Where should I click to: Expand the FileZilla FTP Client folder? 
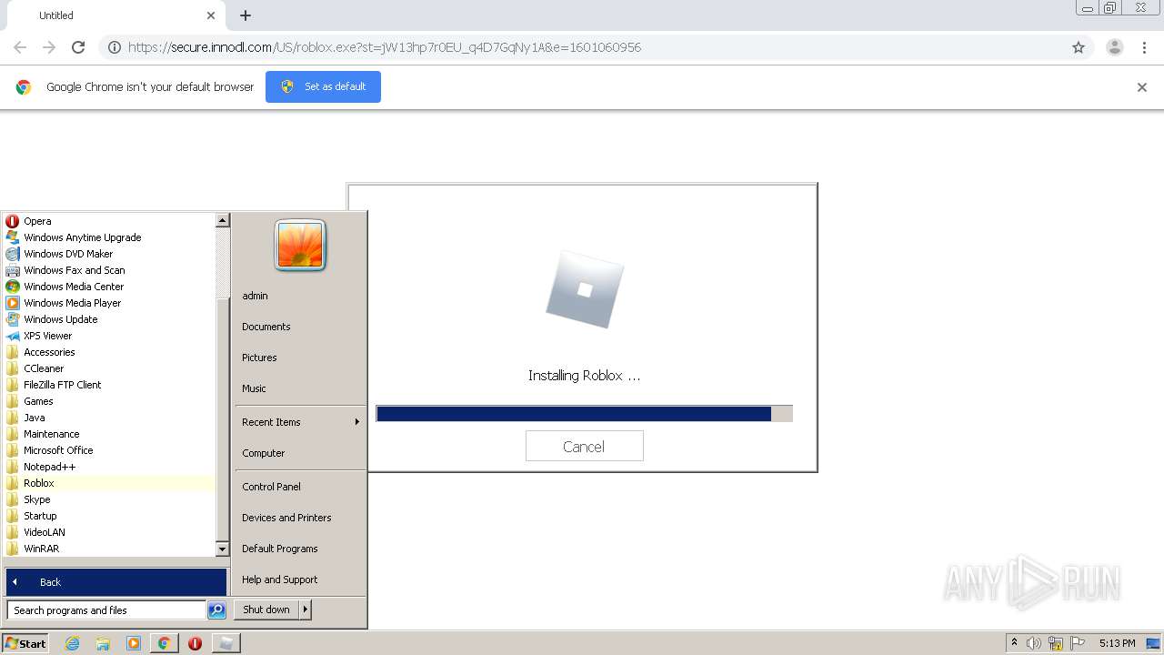point(109,385)
